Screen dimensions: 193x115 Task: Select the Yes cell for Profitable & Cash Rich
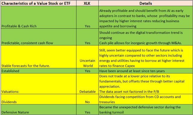coord(87,17)
